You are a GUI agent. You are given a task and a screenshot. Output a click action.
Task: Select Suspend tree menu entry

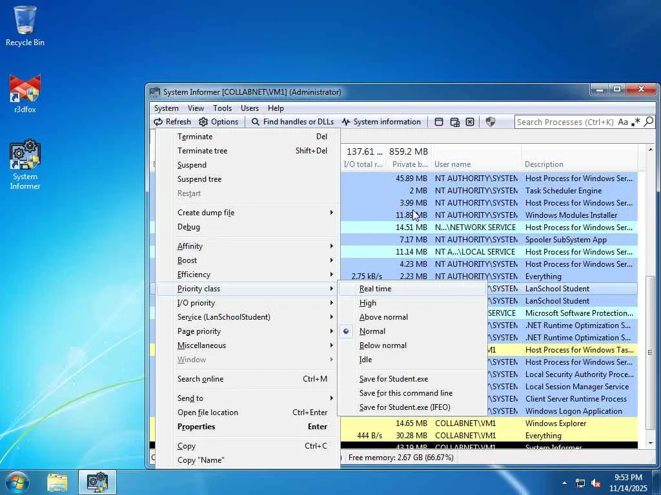(x=248, y=179)
